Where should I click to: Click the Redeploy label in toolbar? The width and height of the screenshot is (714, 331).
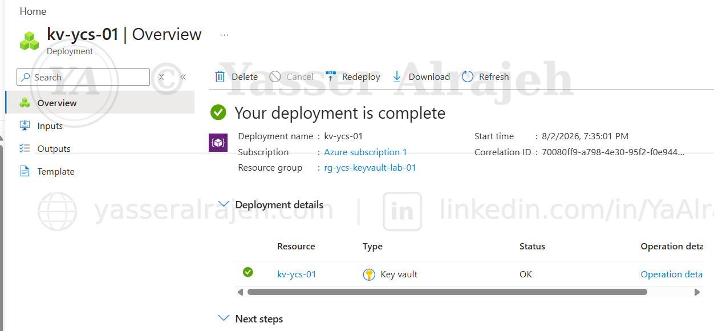361,77
